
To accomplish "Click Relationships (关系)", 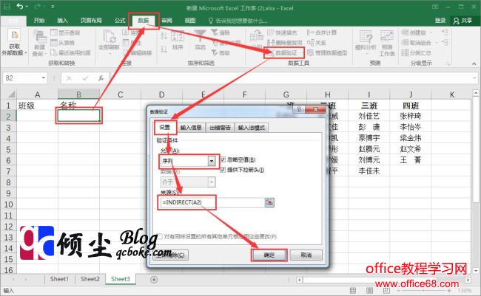I will click(x=316, y=43).
